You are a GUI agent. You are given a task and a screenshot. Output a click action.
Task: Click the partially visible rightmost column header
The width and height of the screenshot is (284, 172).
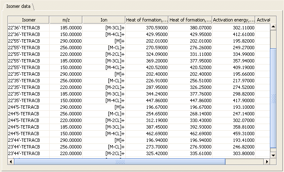(263, 20)
